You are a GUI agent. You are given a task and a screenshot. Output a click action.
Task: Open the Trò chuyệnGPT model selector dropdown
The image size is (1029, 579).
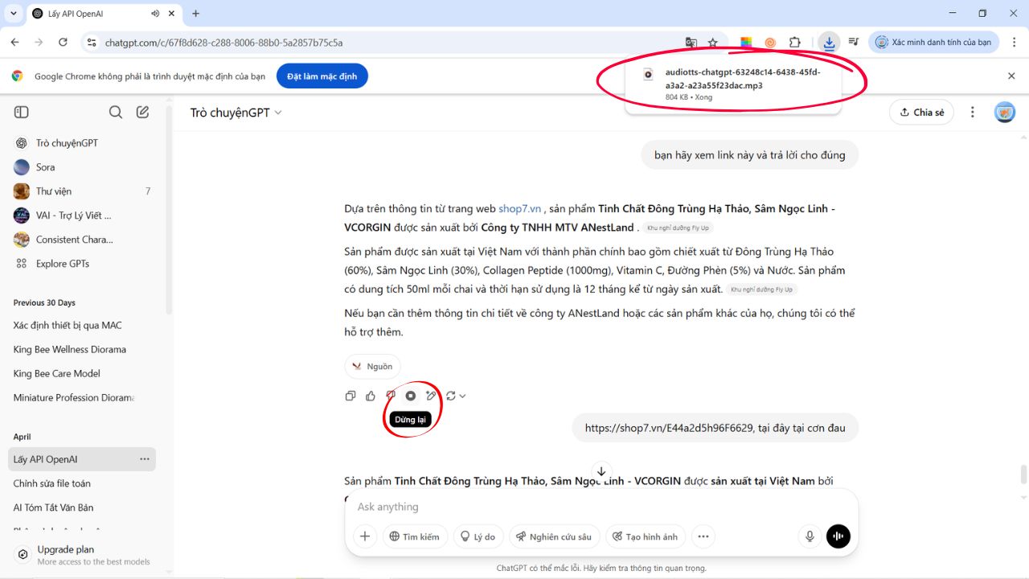point(236,113)
